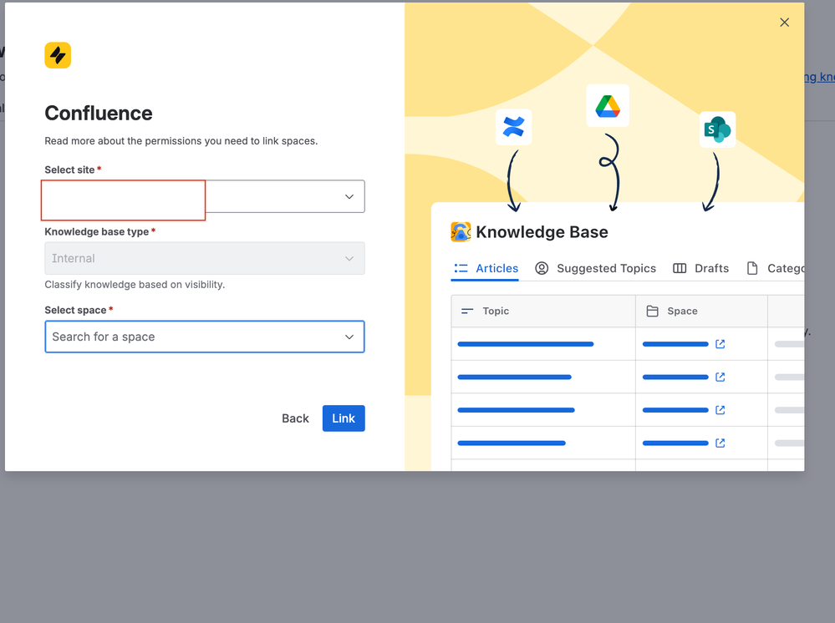Switch to the Drafts tab
Image resolution: width=835 pixels, height=623 pixels.
(x=700, y=268)
